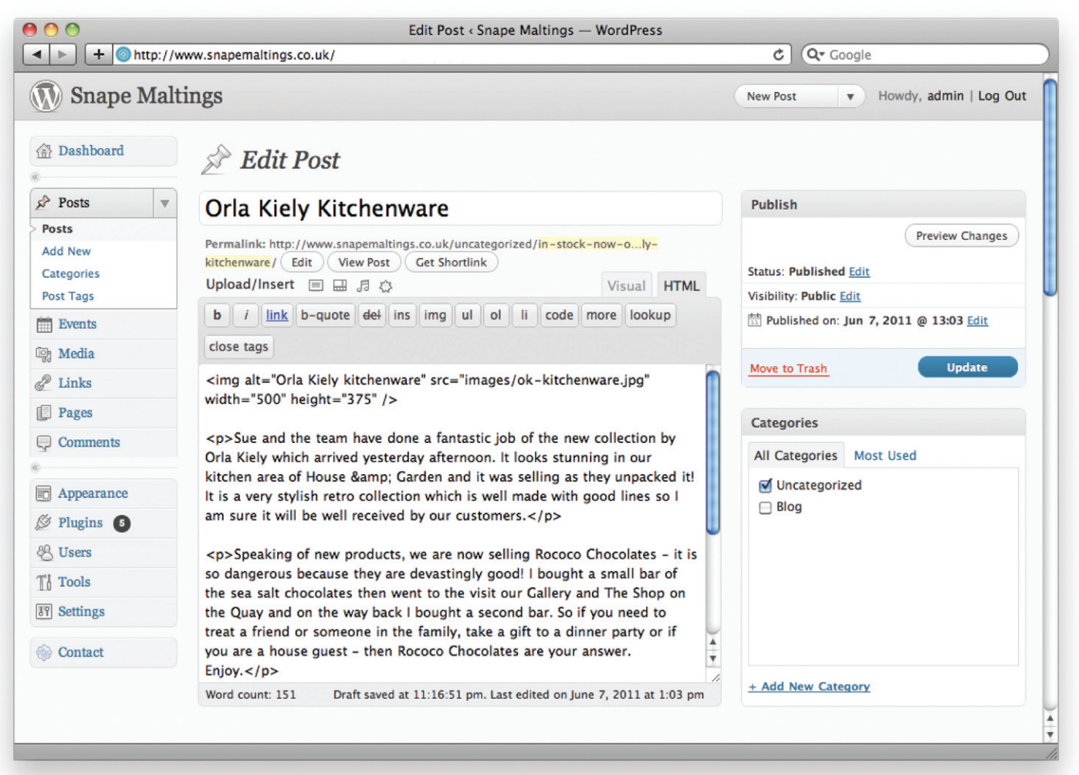This screenshot has height=775, width=1079.
Task: Click the Move to Trash link
Action: click(x=788, y=368)
